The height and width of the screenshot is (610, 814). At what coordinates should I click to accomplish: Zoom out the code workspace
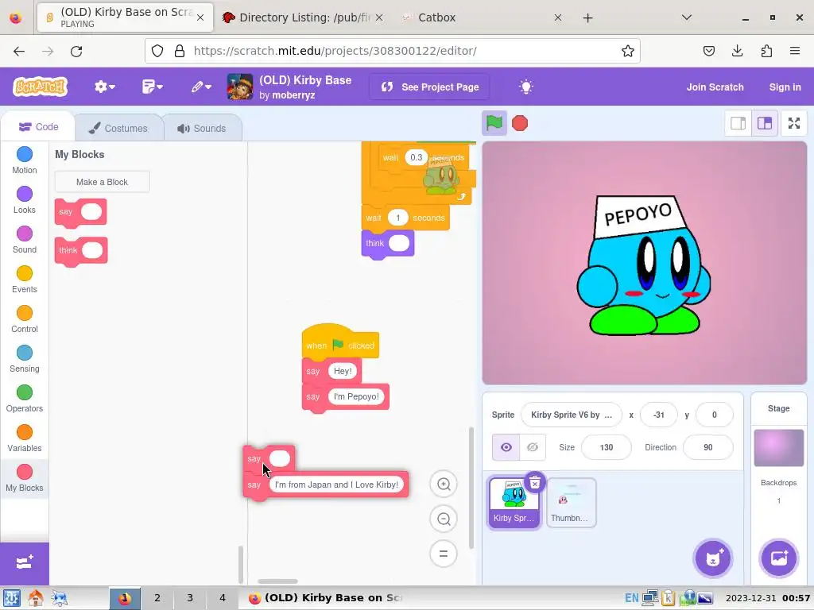[444, 519]
